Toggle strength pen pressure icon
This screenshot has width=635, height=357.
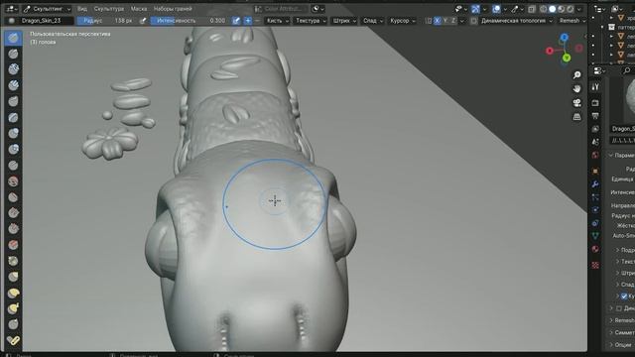(236, 21)
